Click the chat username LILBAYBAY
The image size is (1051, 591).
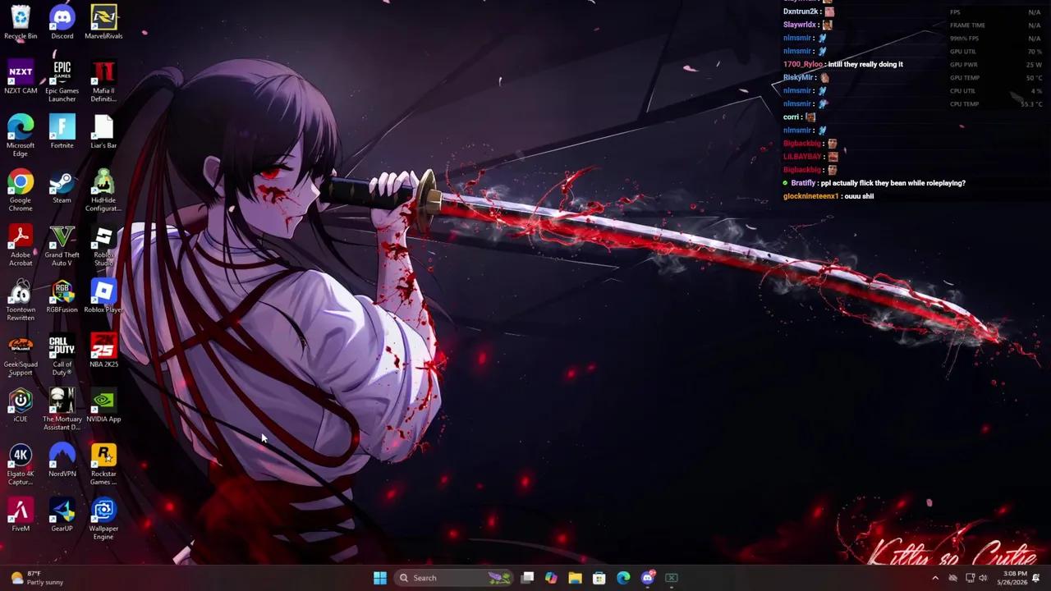tap(802, 156)
